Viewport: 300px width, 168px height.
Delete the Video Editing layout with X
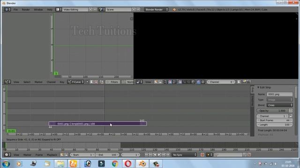pos(95,9)
